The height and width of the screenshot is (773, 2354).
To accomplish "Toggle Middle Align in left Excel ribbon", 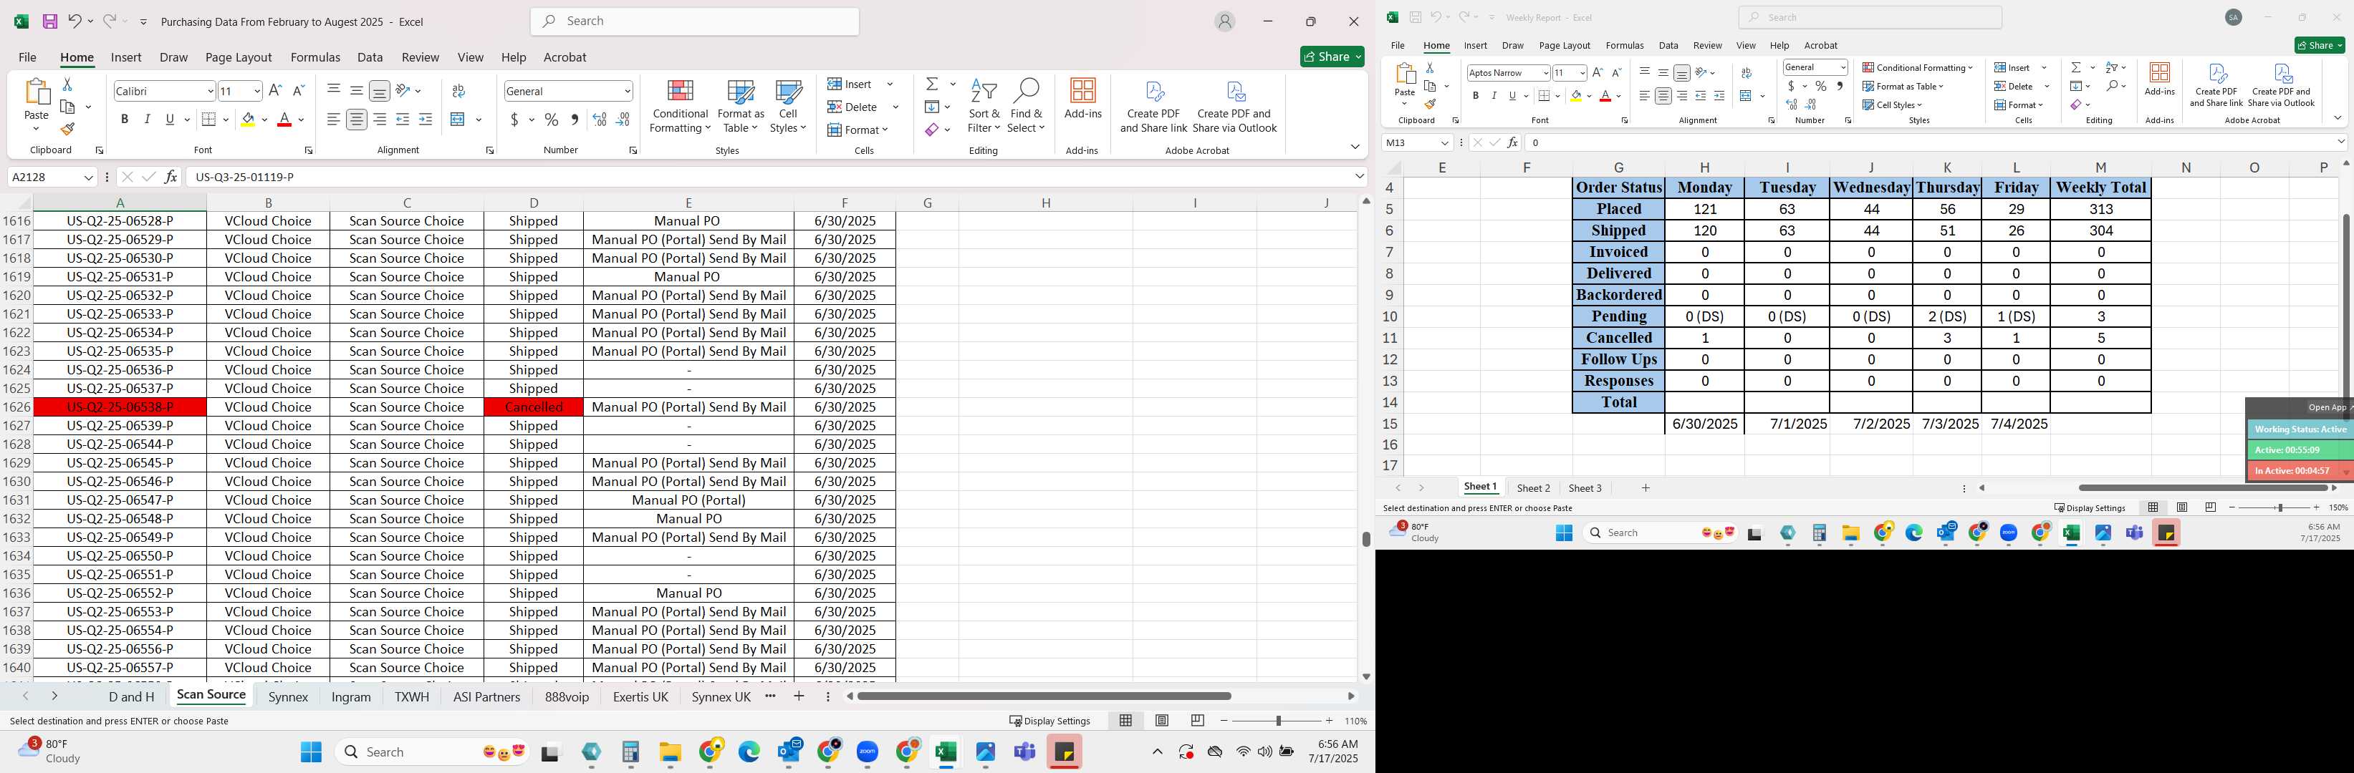I will (x=356, y=90).
